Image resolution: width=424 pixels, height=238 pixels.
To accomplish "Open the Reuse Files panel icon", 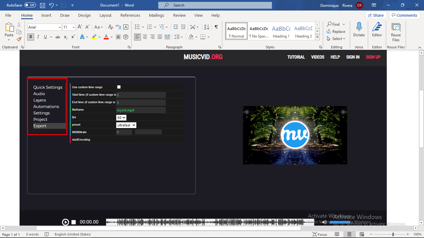I will [x=396, y=32].
